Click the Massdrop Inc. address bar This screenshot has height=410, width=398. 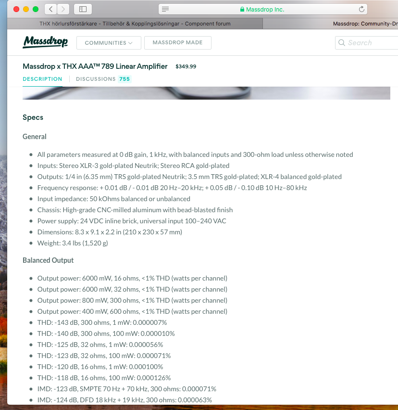point(263,10)
